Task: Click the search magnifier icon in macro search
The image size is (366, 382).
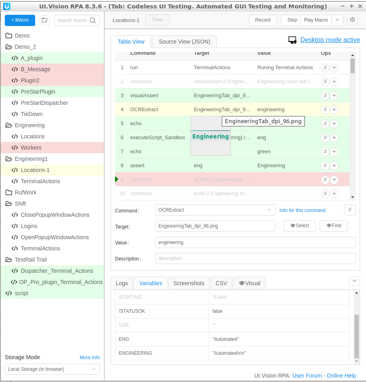Action: click(x=93, y=20)
